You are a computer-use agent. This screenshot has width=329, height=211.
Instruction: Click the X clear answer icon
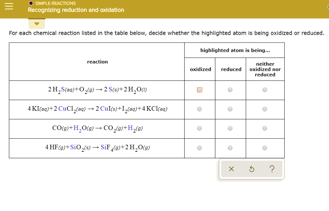point(232,169)
